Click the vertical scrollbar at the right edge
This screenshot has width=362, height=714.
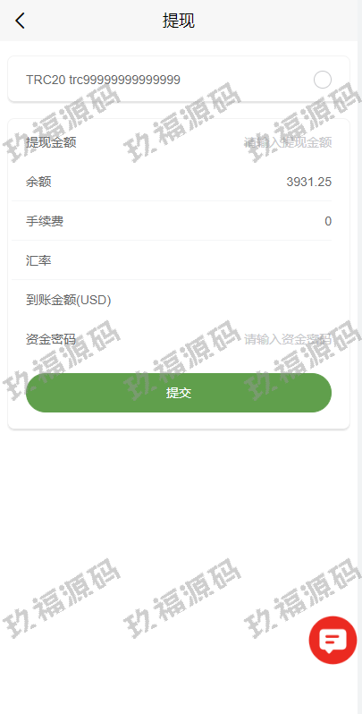[x=359, y=378]
